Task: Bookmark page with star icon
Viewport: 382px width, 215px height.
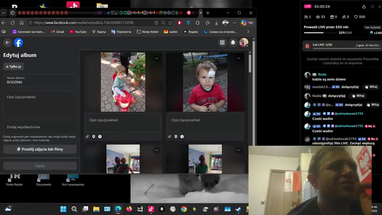Action: pyautogui.click(x=170, y=23)
